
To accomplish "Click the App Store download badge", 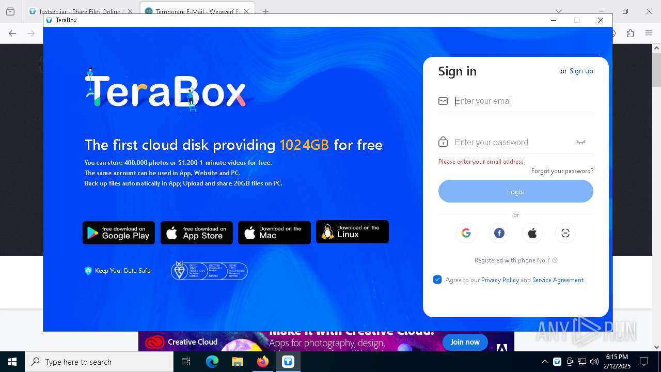I will pos(197,233).
